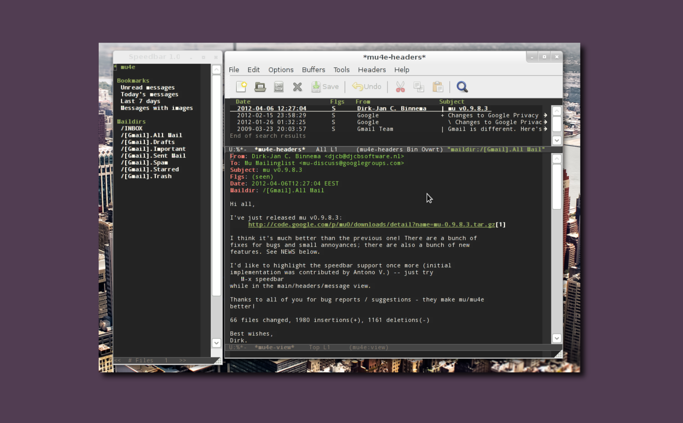Viewport: 683px width, 423px height.
Task: Select the /[Gmail].Spam maildir
Action: pos(144,162)
